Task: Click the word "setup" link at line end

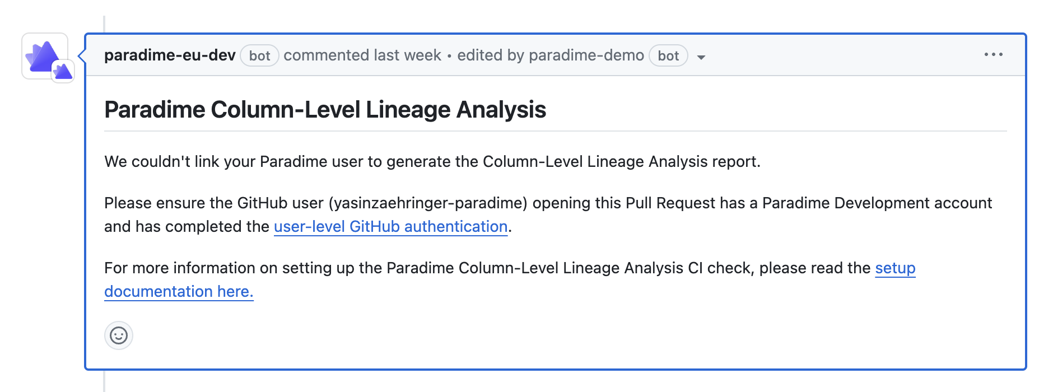Action: (895, 268)
